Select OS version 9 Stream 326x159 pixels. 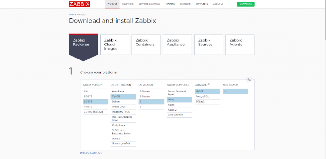pyautogui.click(x=151, y=91)
